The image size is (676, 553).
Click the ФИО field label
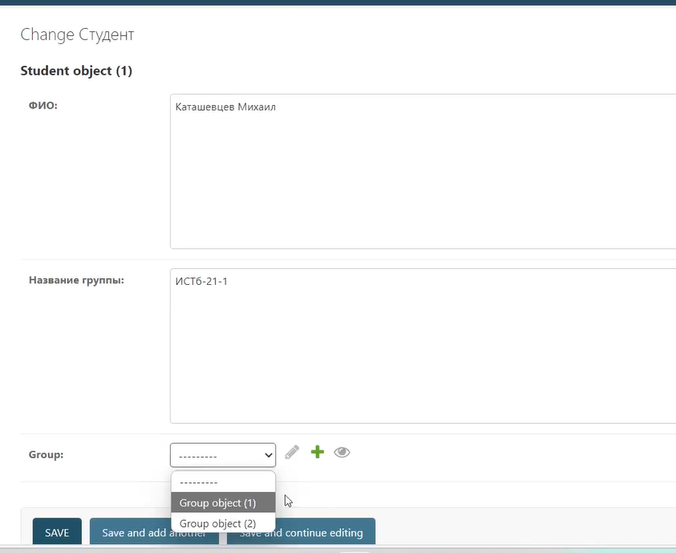tap(42, 106)
